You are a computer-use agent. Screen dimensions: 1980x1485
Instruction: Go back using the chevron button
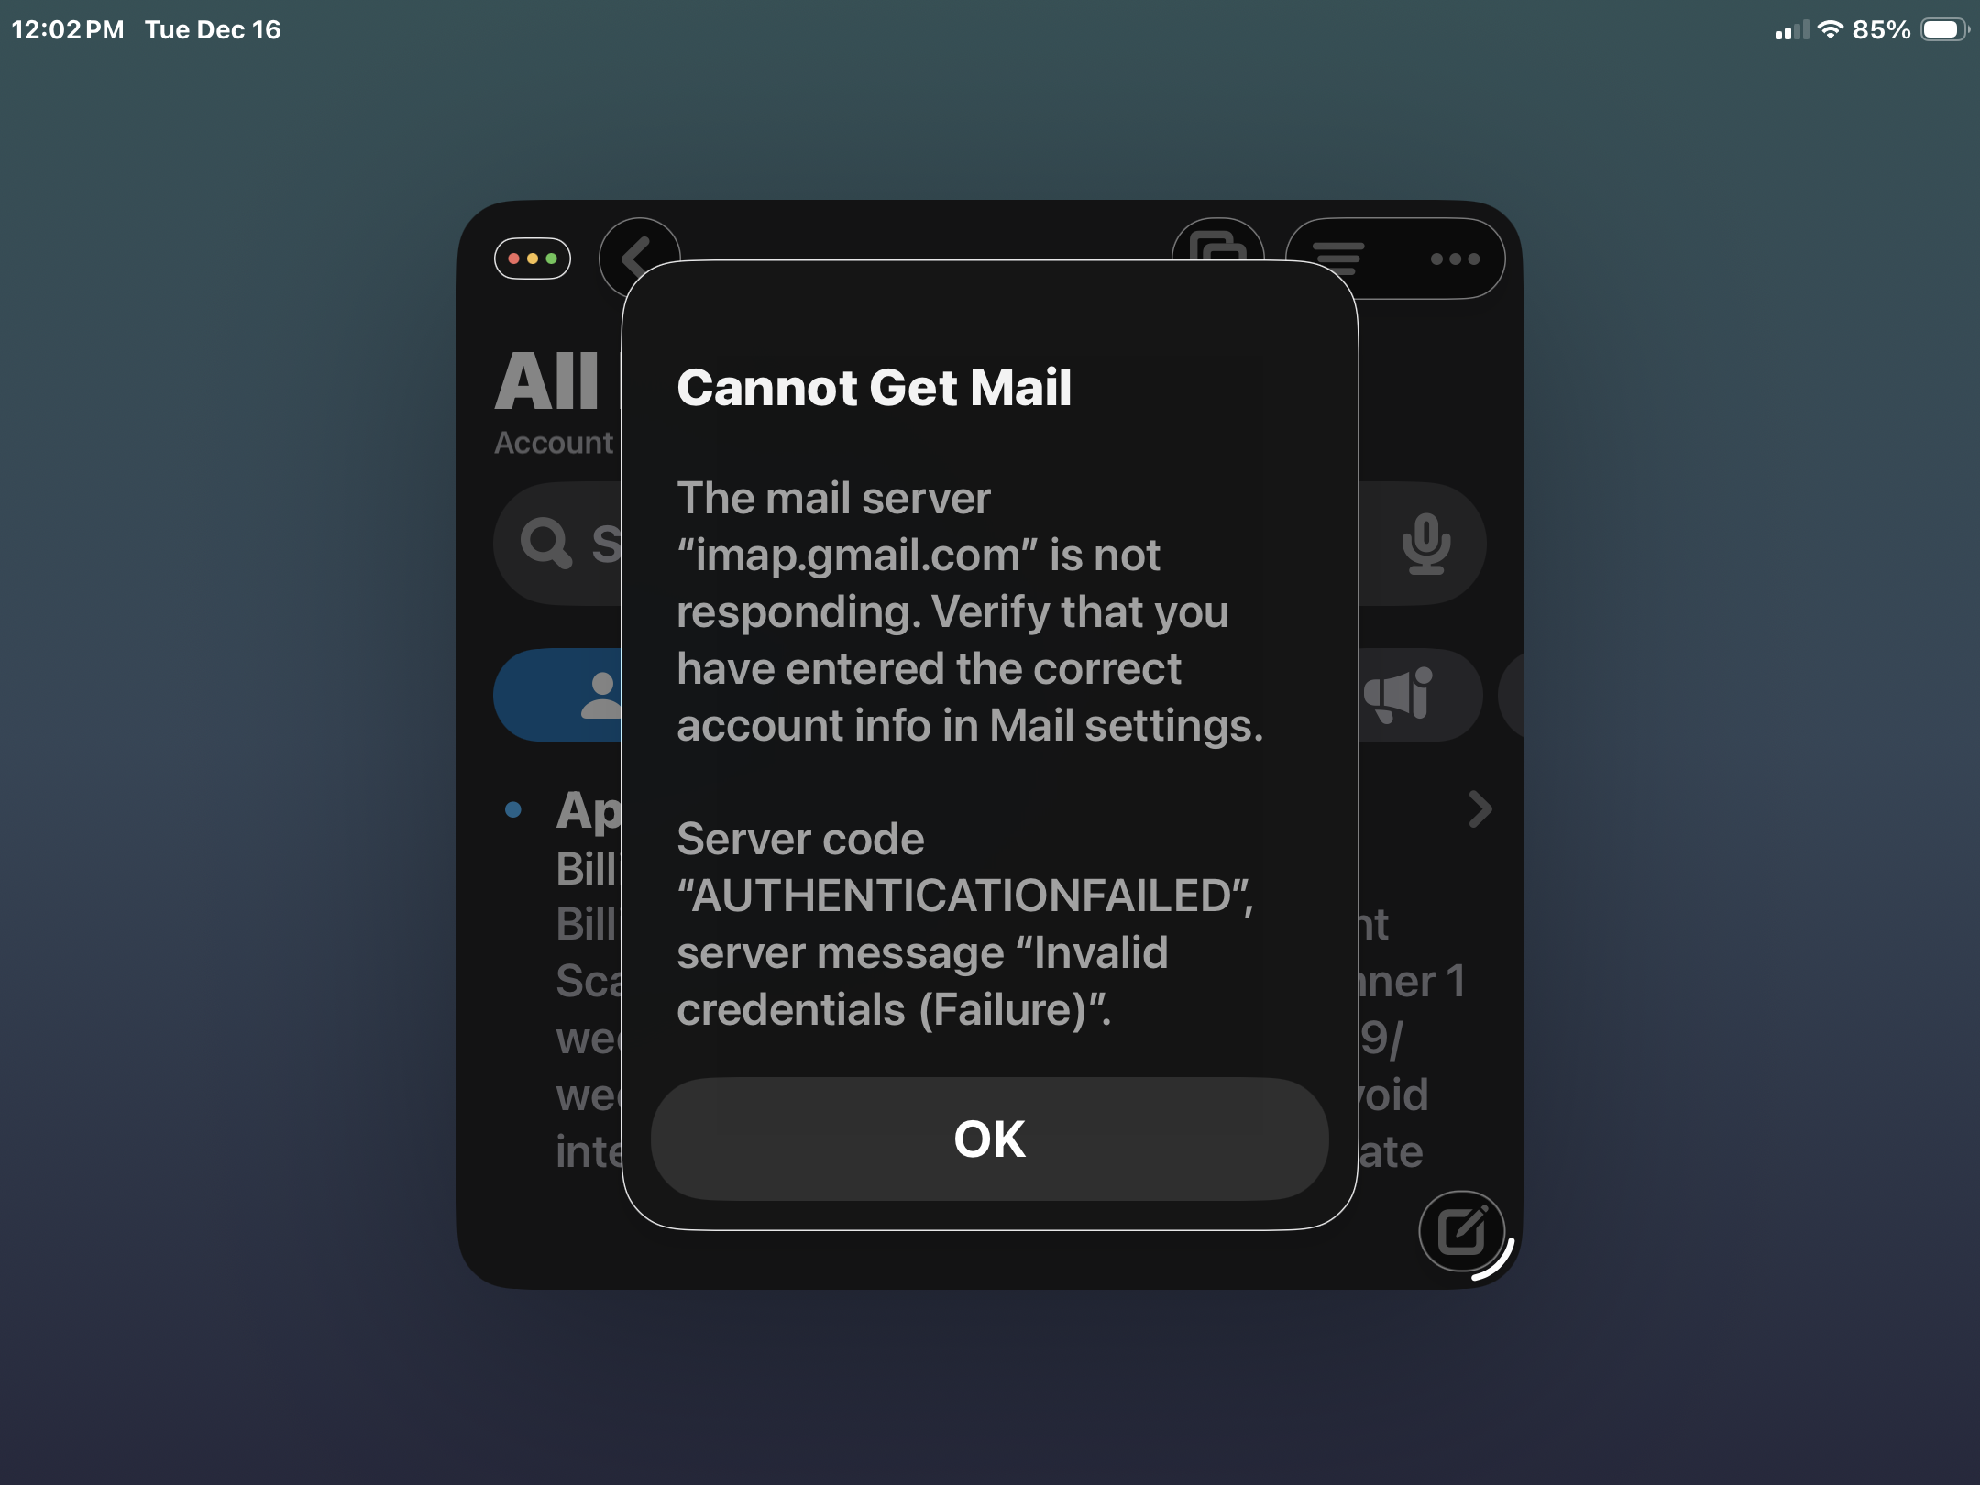[638, 258]
